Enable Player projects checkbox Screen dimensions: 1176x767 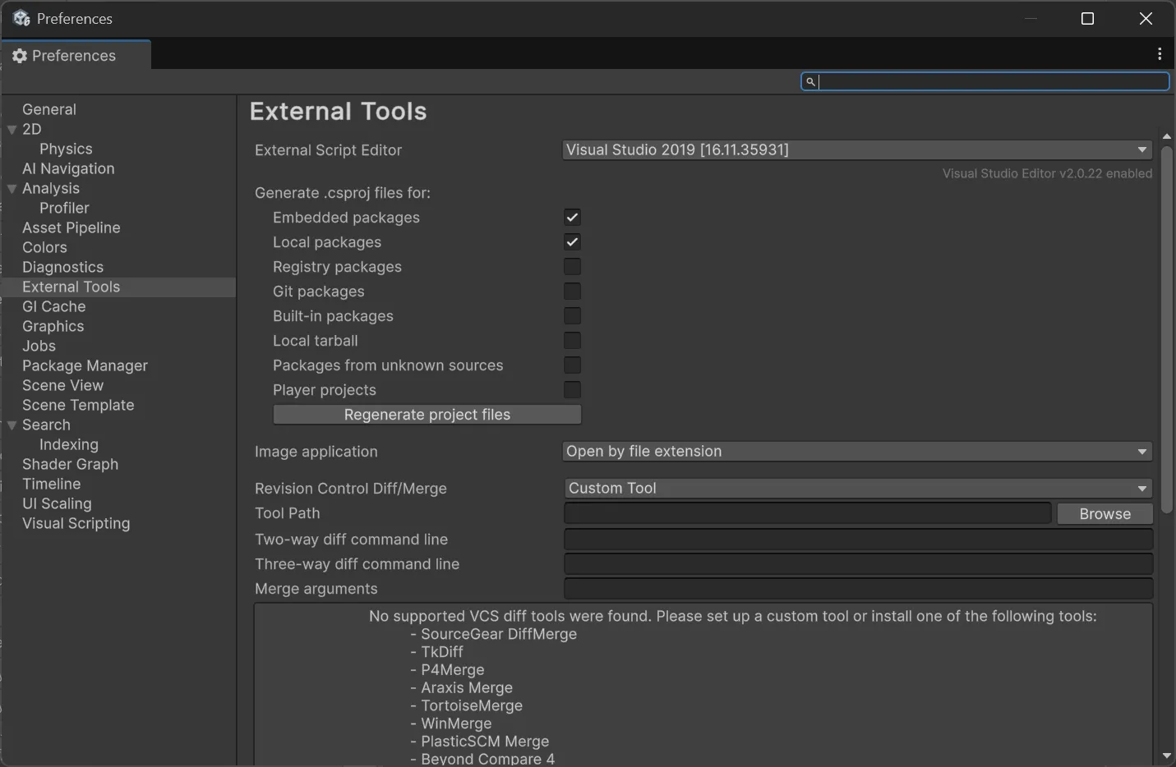pos(572,390)
